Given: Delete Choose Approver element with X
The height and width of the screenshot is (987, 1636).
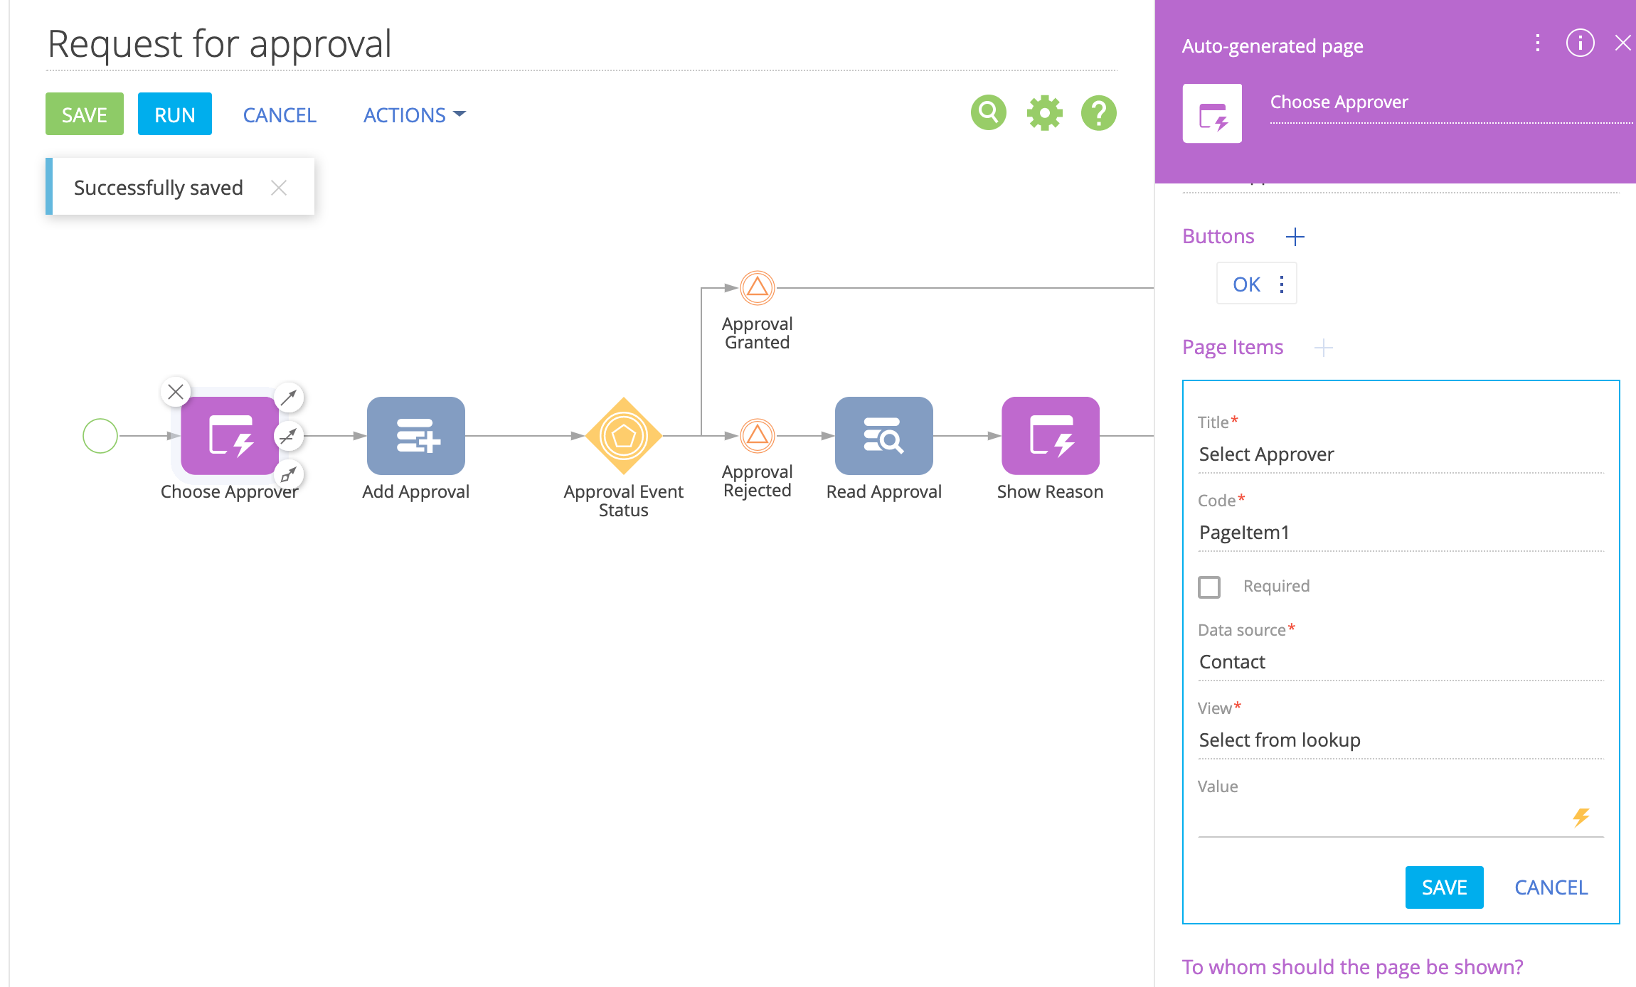Looking at the screenshot, I should click(176, 392).
